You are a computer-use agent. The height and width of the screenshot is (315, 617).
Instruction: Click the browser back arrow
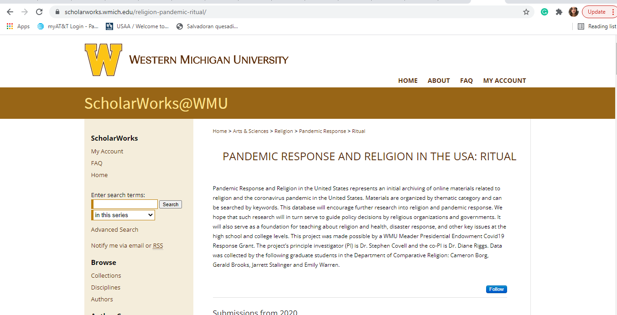(10, 12)
